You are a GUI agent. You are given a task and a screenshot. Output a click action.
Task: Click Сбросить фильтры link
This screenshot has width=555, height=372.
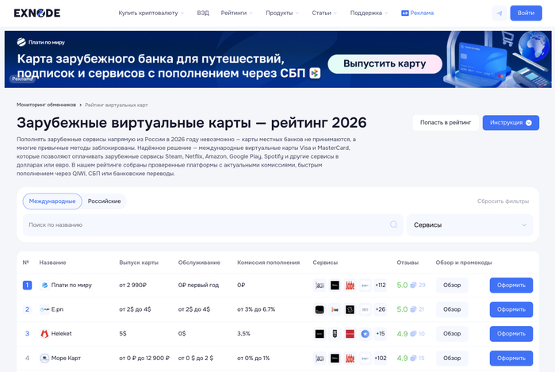click(503, 201)
